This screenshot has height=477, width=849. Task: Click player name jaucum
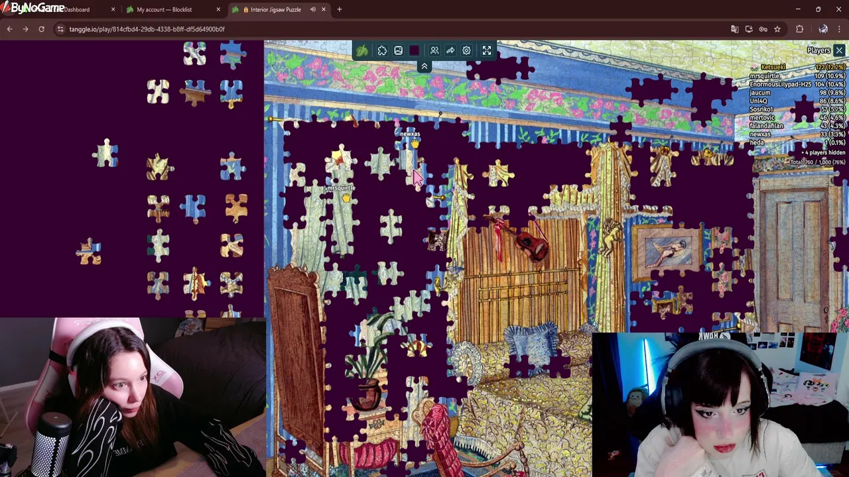click(x=760, y=93)
